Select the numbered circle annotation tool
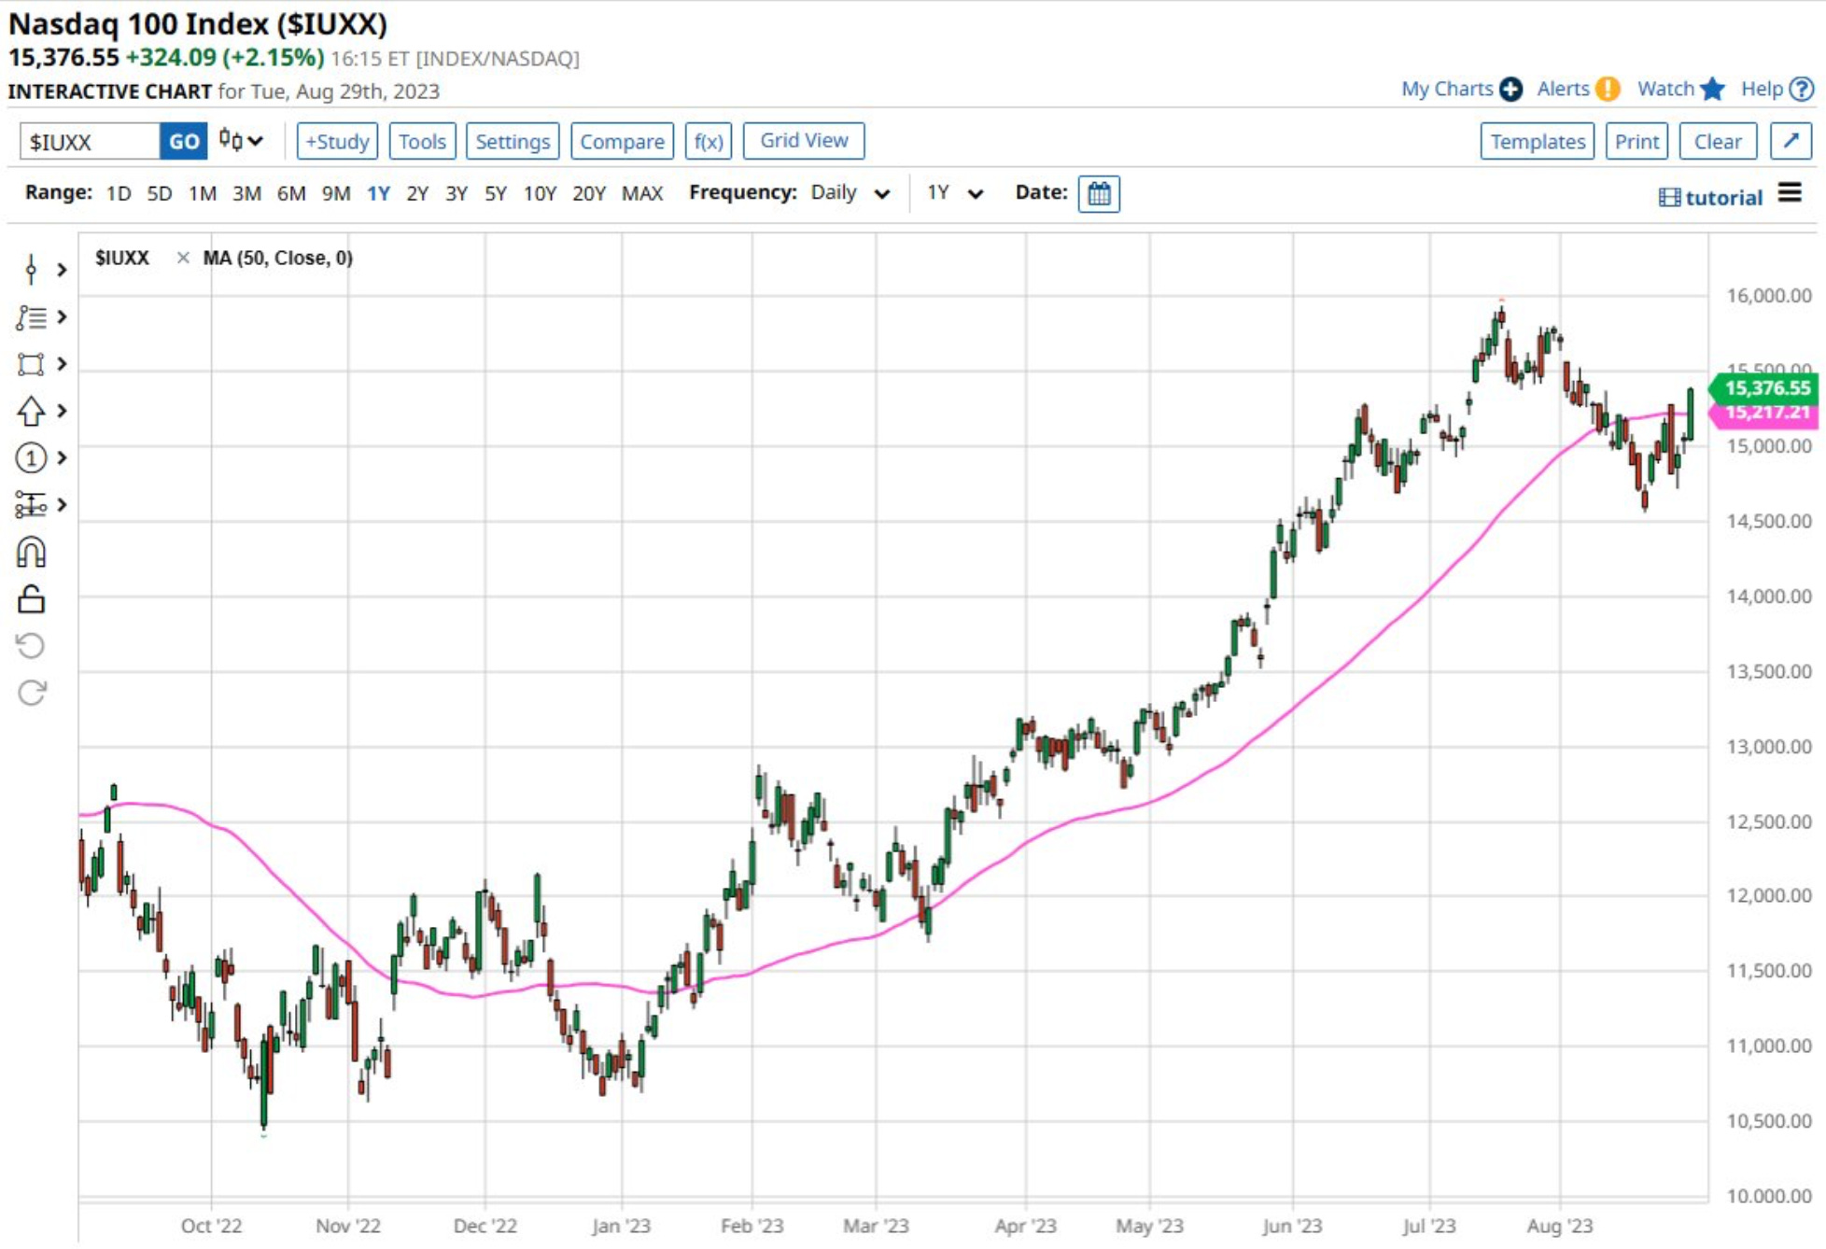 pyautogui.click(x=31, y=458)
